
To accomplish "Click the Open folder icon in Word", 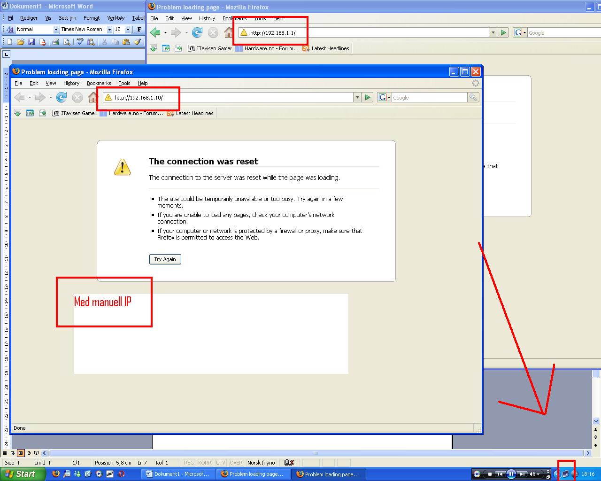I will point(21,42).
